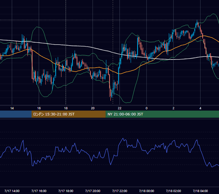This screenshot has height=194, width=219.
Task: Click the 14 hour label on price chart axis
Action: pos(12,108)
